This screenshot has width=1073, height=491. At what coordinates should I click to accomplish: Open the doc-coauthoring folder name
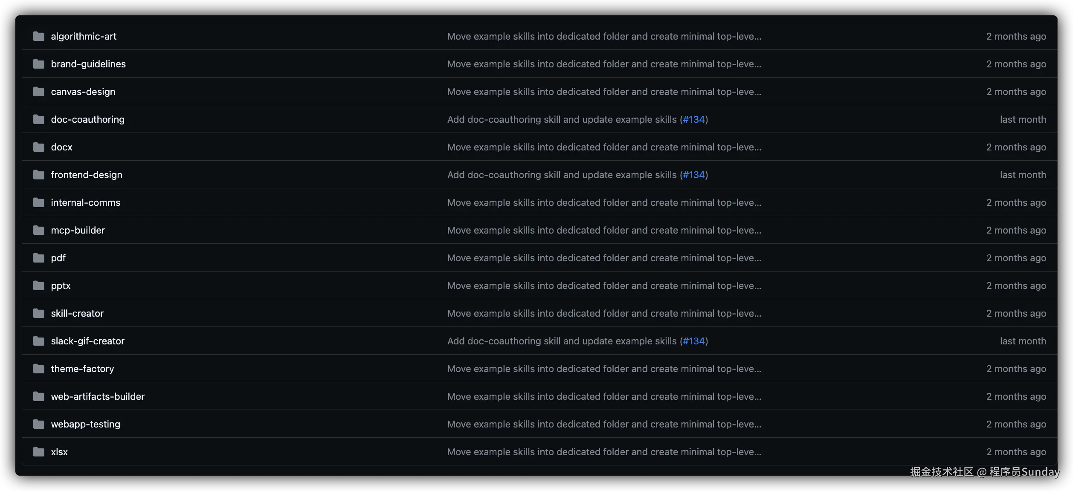(x=88, y=119)
